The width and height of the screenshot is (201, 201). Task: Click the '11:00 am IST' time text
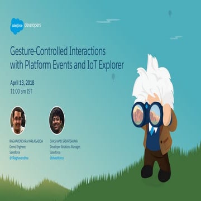coord(21,92)
